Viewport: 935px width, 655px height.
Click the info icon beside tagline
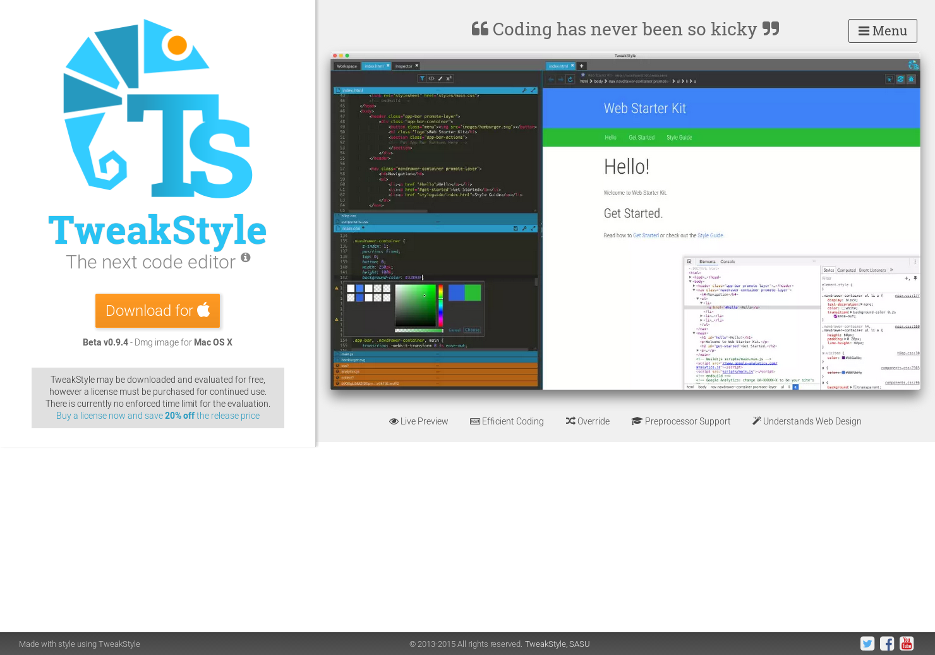point(246,258)
